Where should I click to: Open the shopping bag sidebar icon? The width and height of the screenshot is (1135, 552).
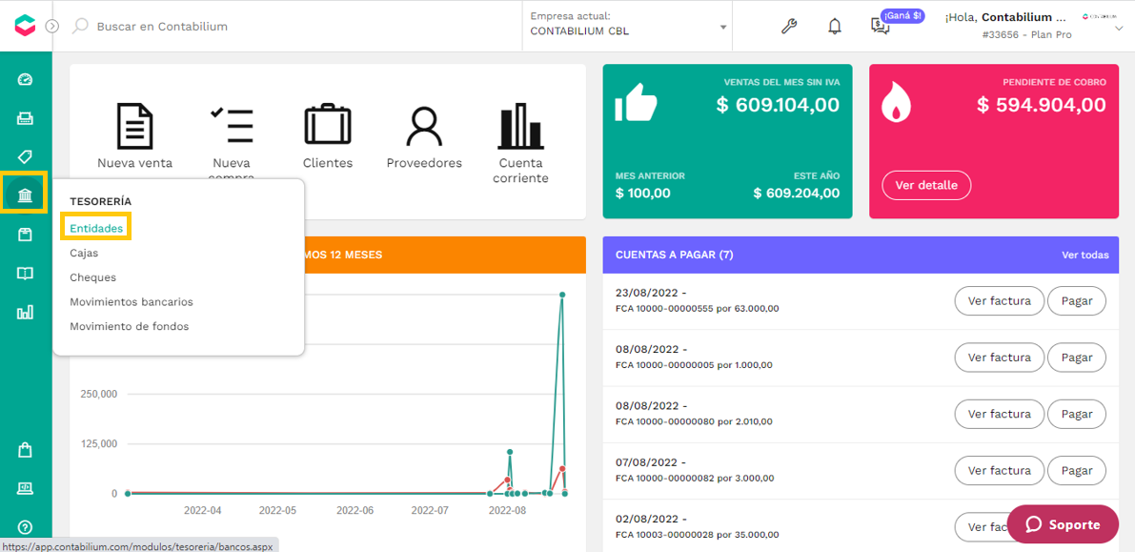[26, 450]
